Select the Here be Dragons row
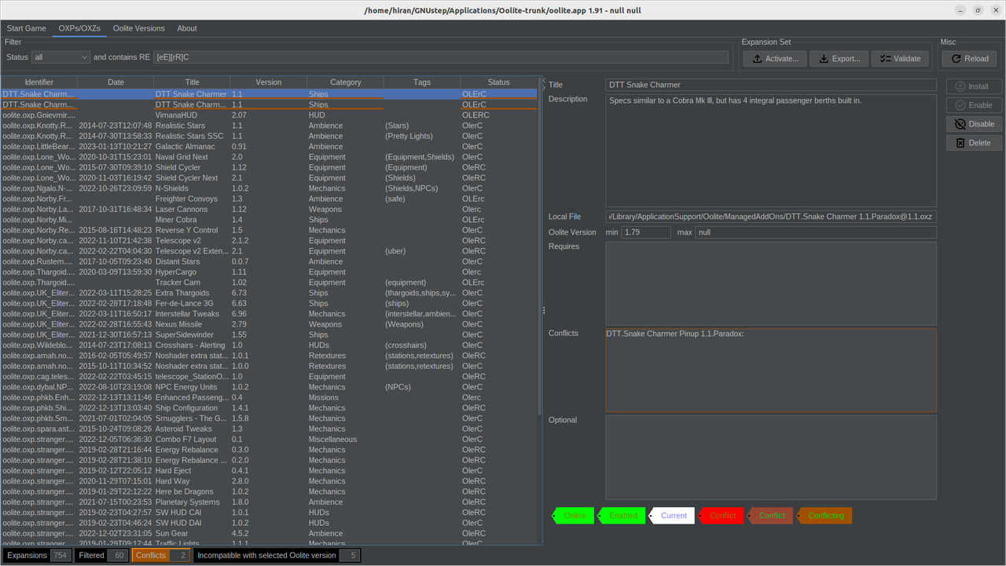Image resolution: width=1006 pixels, height=566 pixels. point(269,492)
